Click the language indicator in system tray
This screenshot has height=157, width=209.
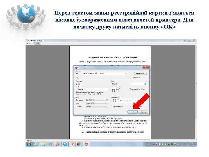(x=148, y=144)
